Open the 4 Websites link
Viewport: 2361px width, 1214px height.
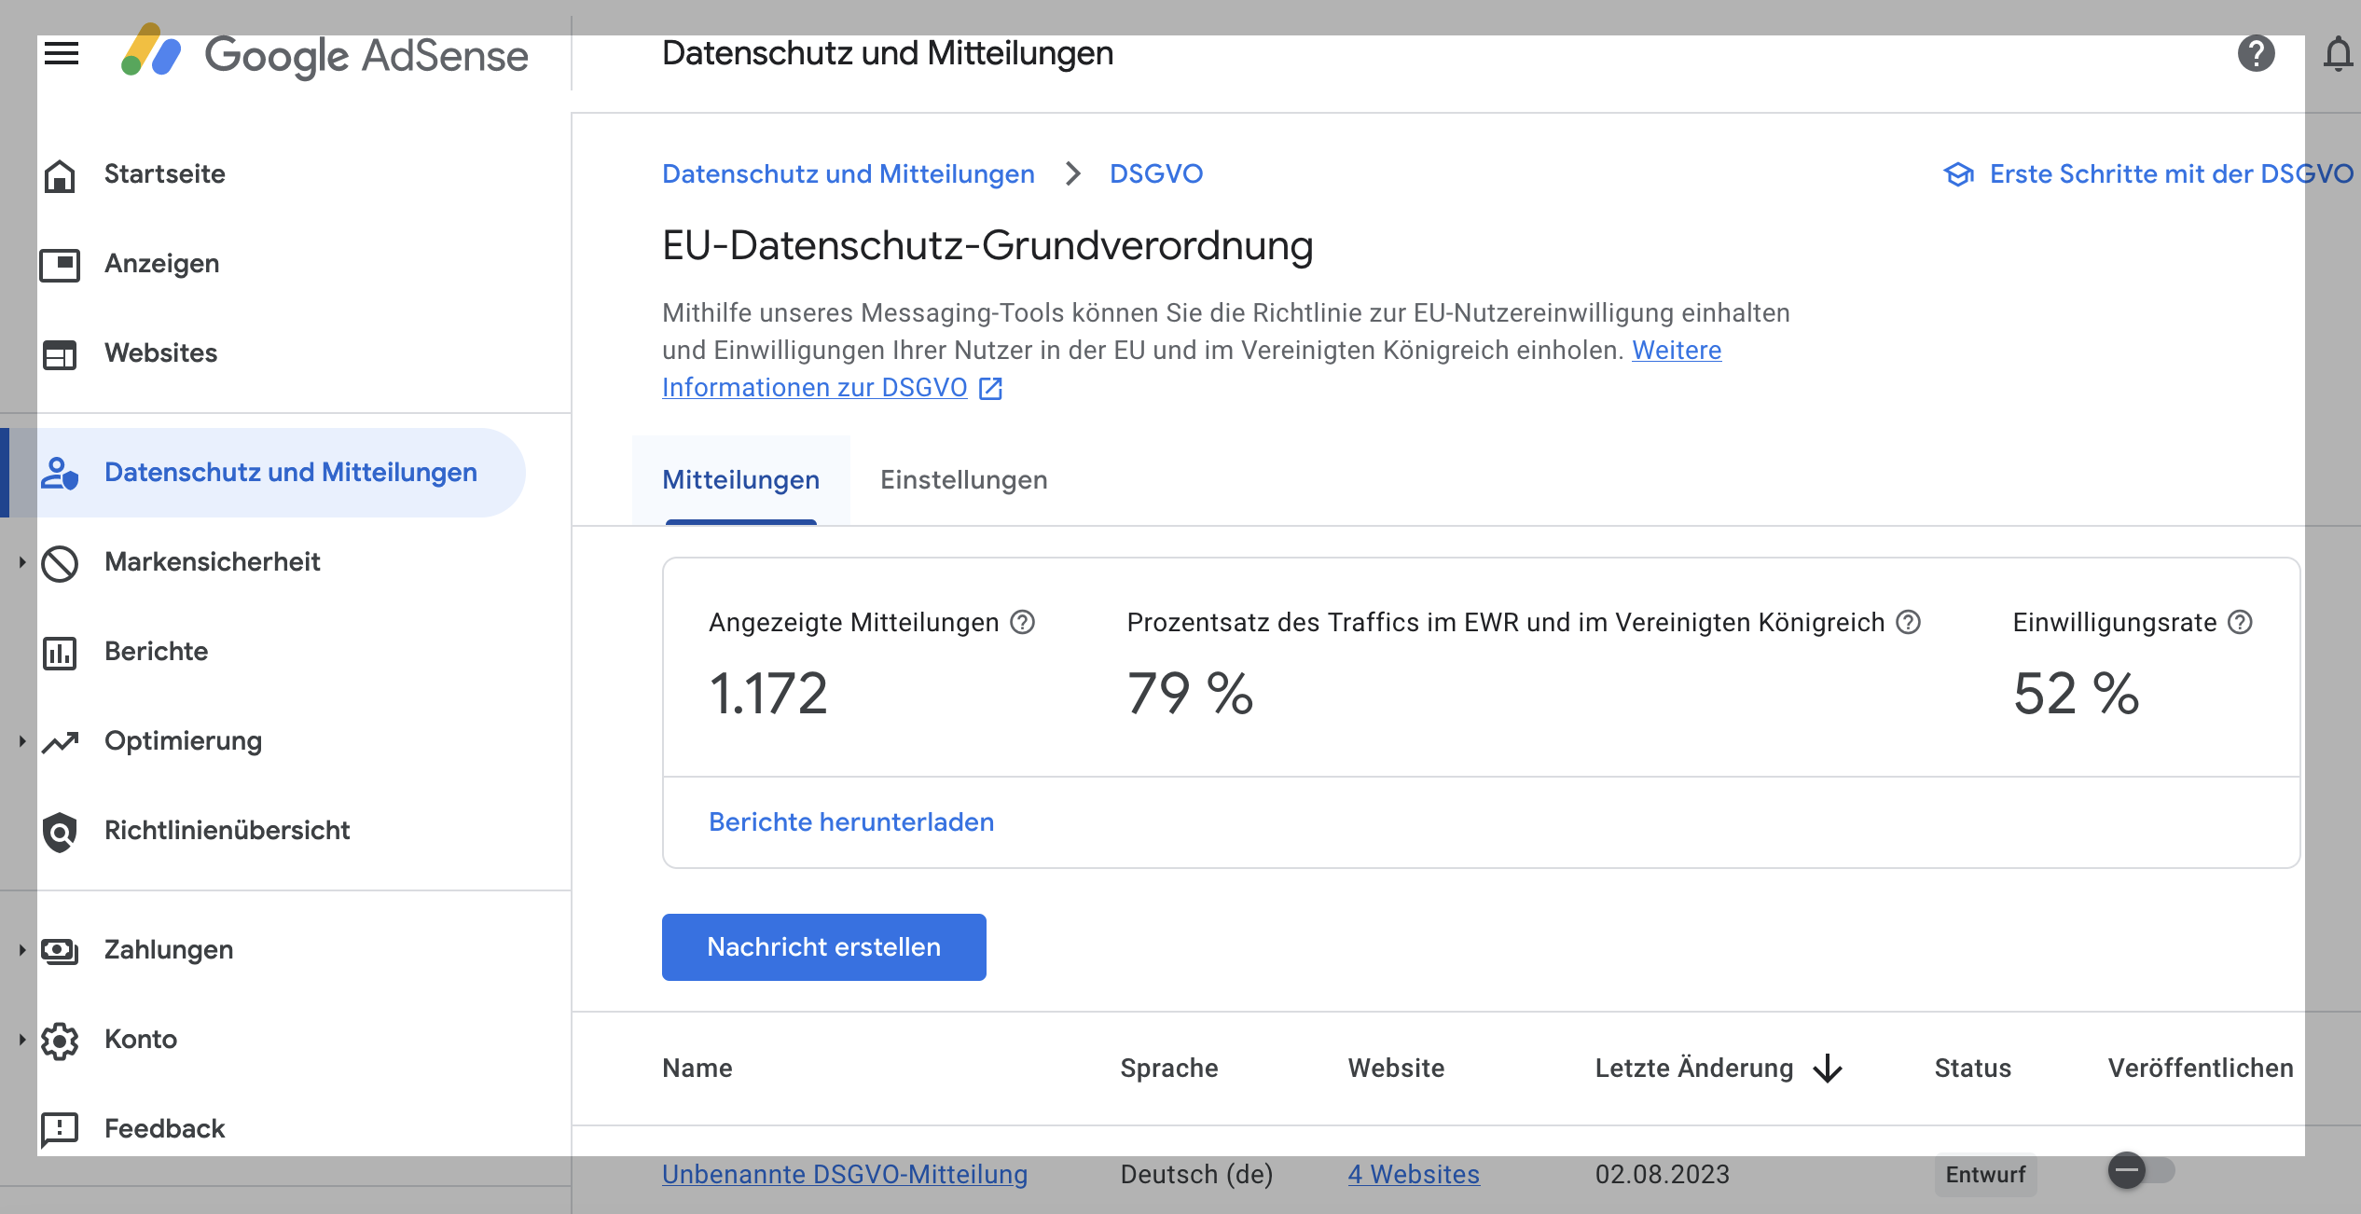pyautogui.click(x=1414, y=1174)
